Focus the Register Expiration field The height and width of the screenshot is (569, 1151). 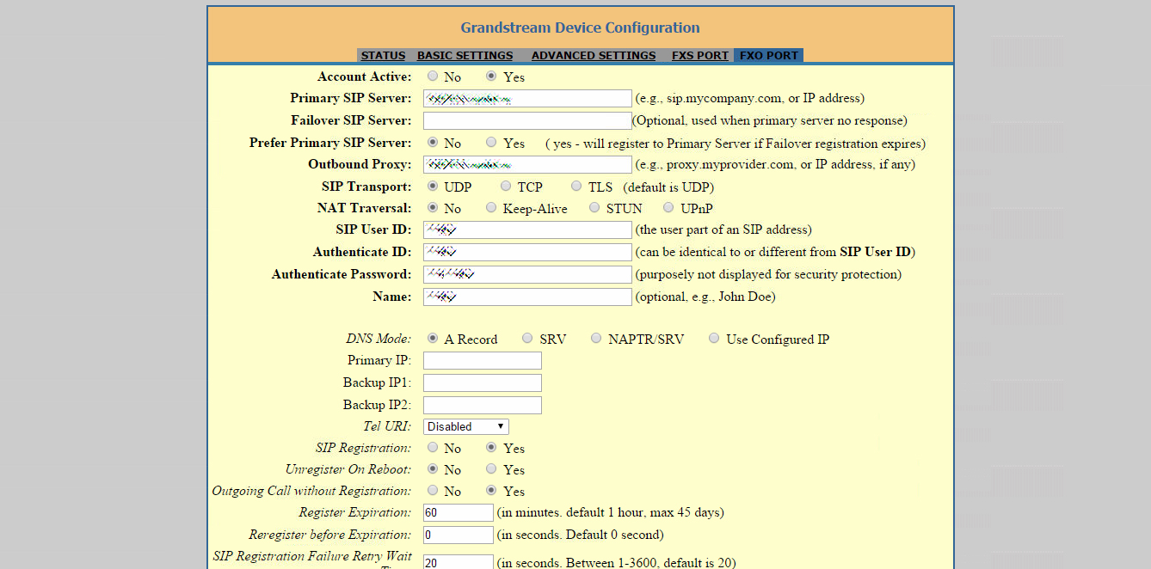[x=459, y=513]
